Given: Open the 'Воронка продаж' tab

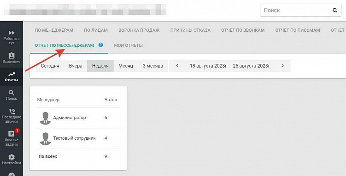Looking at the screenshot, I should tap(139, 30).
